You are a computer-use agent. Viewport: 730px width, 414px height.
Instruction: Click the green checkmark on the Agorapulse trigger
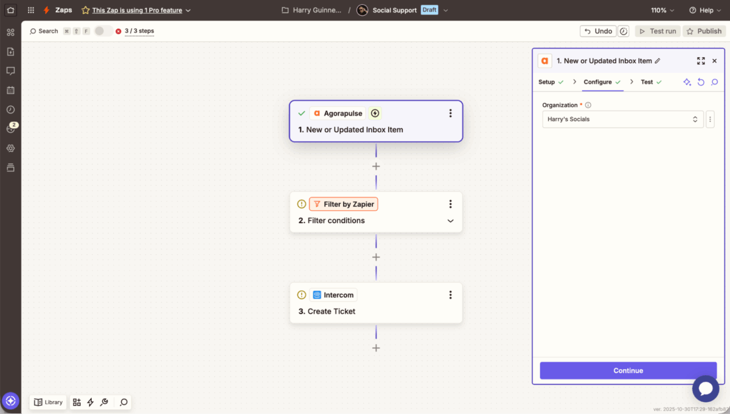pos(302,112)
